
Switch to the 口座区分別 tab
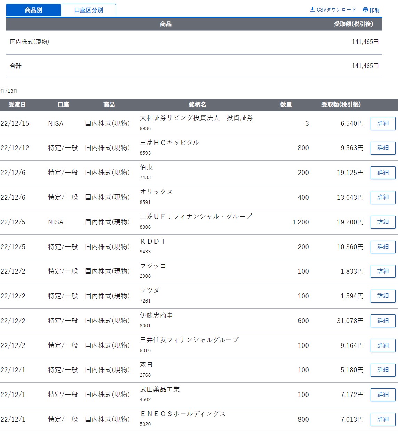89,10
